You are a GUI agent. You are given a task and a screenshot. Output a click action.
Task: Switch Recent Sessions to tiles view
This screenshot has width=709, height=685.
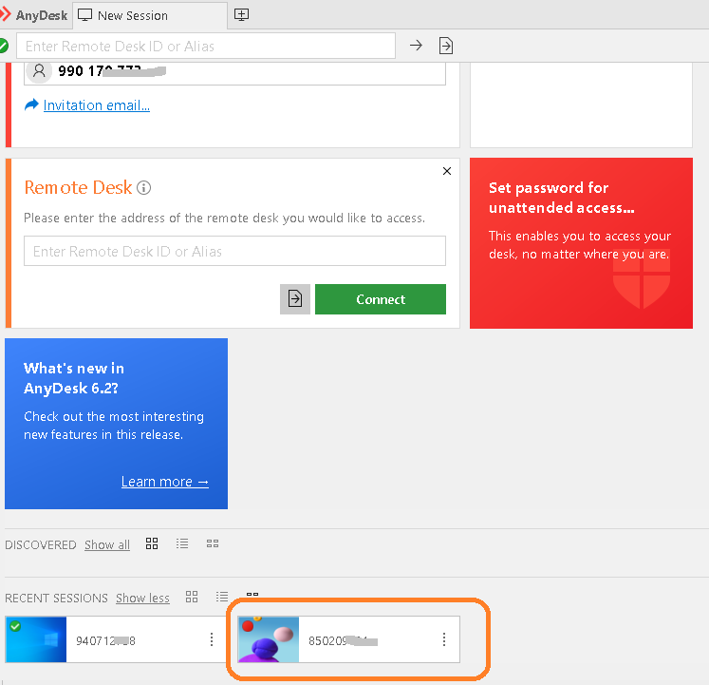192,597
